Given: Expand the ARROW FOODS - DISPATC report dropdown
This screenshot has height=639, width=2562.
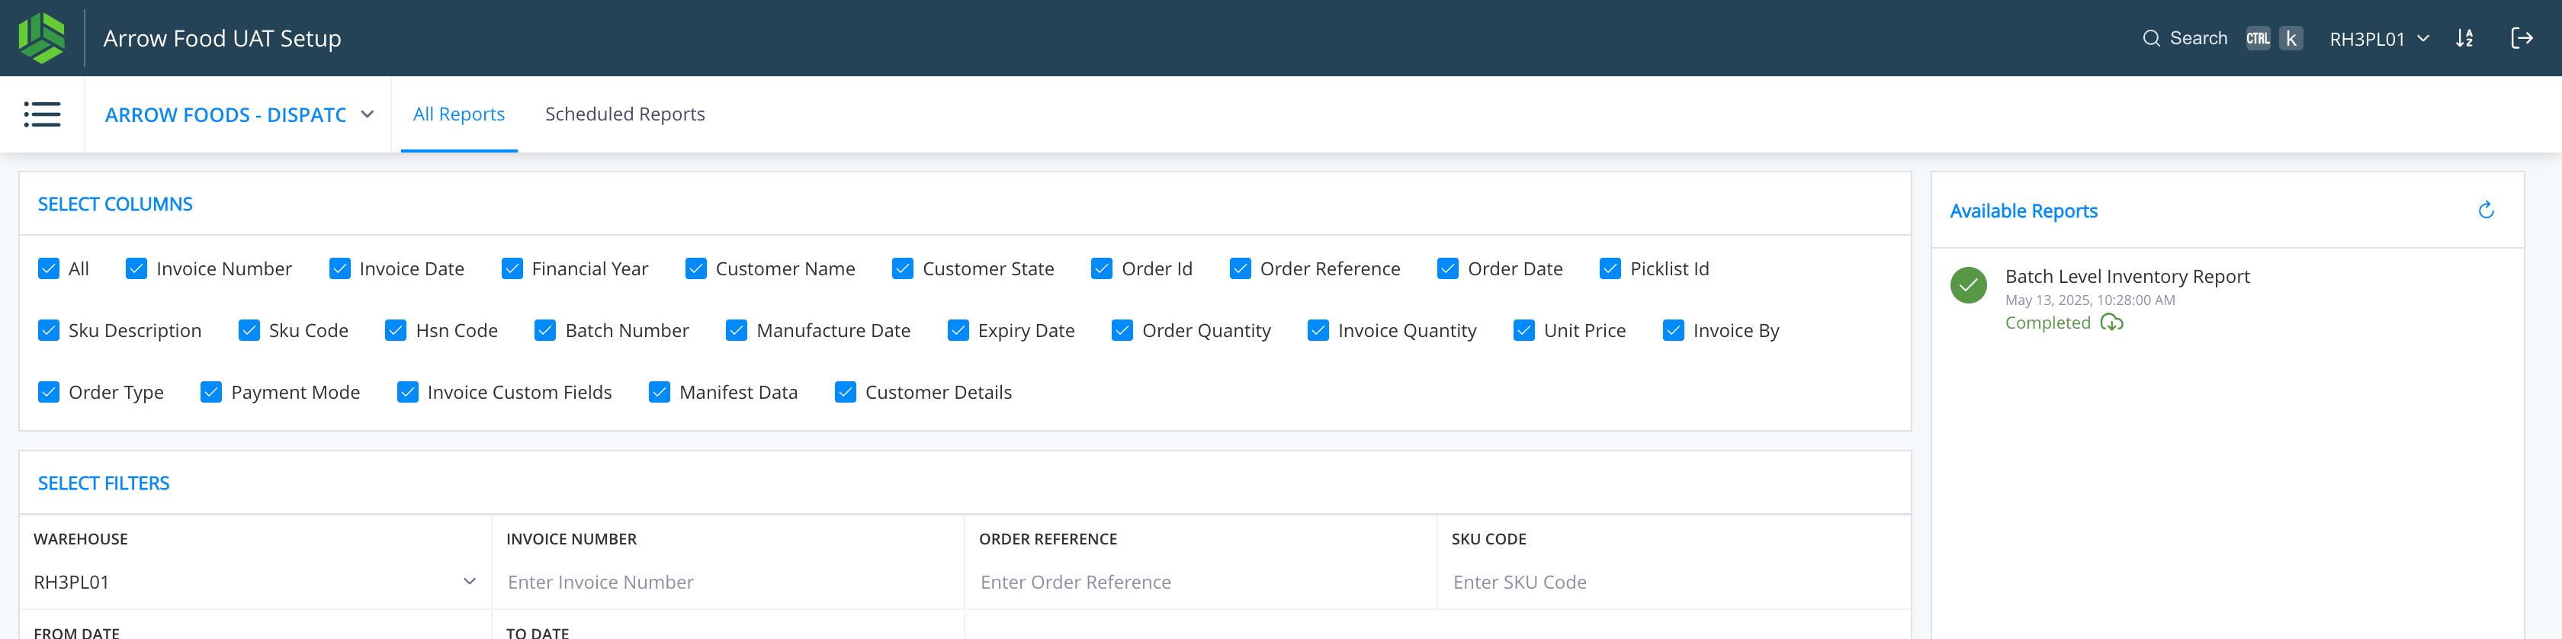Looking at the screenshot, I should coord(239,114).
